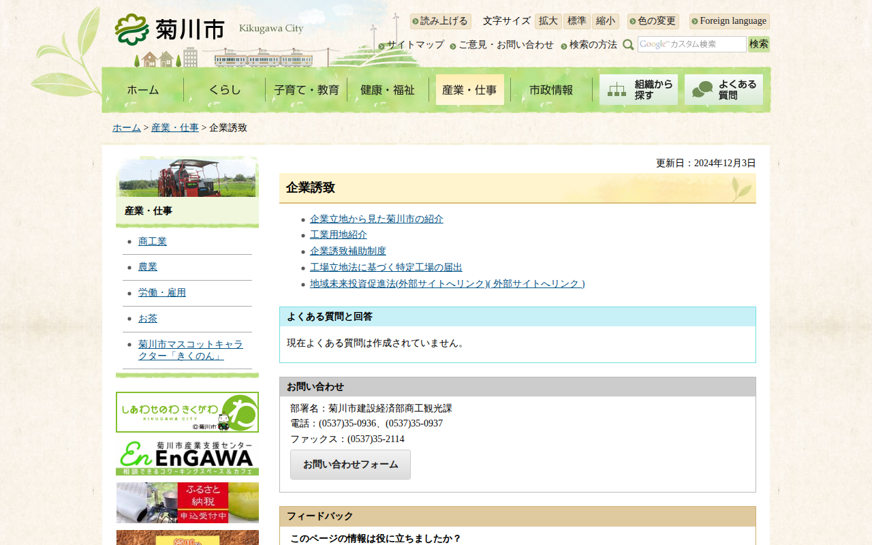Open 組織から探す organization chart button

coord(638,90)
